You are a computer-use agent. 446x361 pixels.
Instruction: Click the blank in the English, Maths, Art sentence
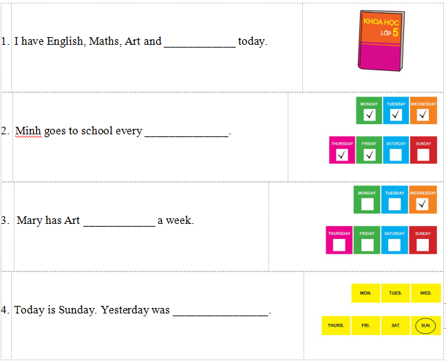tap(200, 41)
